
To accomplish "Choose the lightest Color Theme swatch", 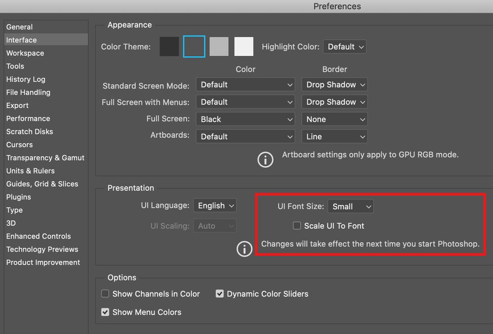I will click(244, 46).
